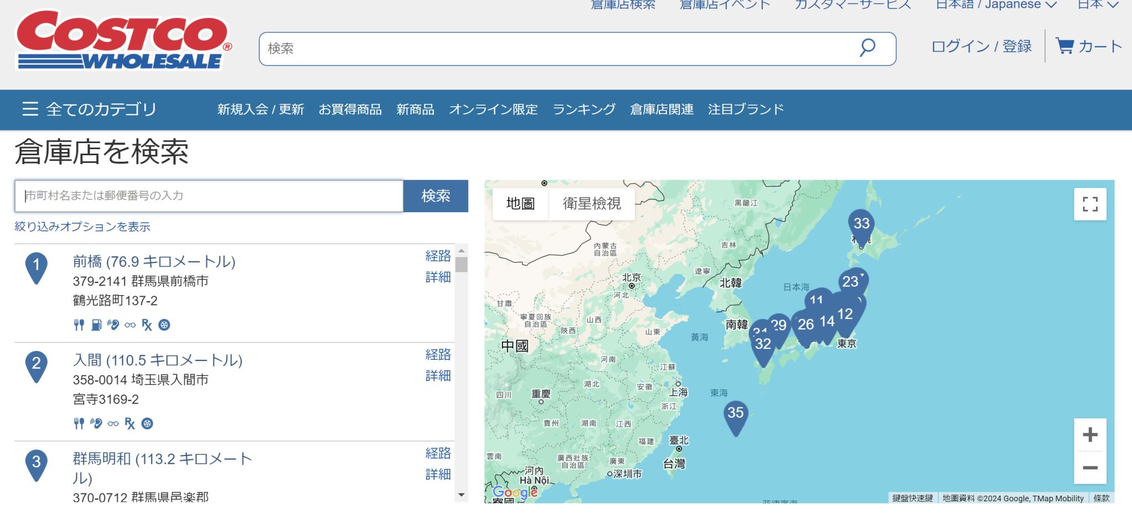
Task: Open お買得商品 menu item
Action: coord(350,109)
